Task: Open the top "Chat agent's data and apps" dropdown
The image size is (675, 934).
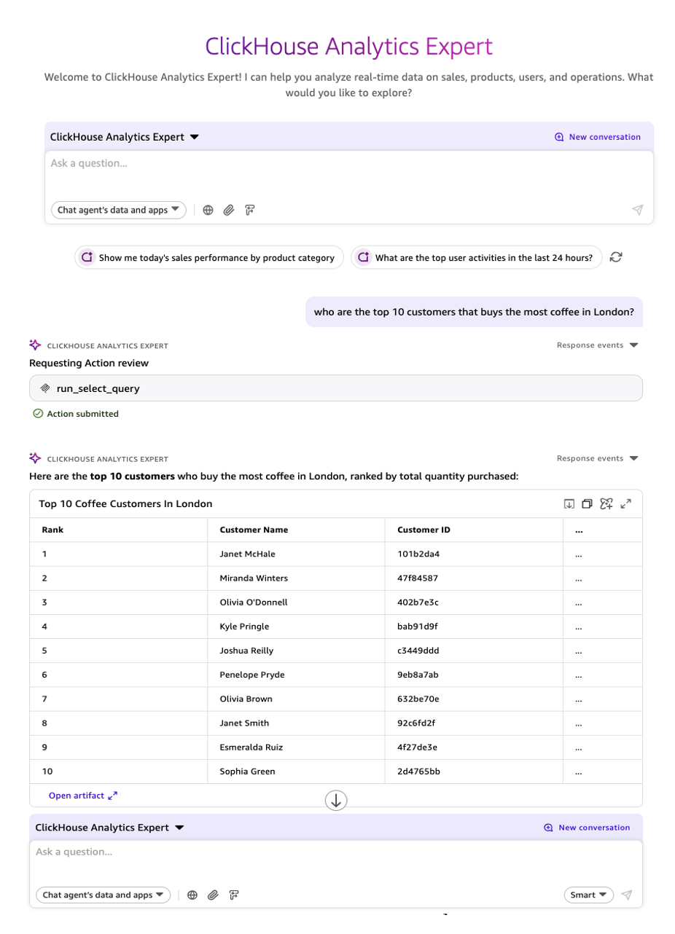Action: (x=119, y=210)
